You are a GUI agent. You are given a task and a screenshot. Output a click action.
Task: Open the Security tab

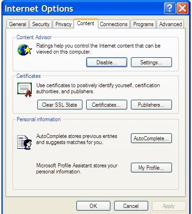(x=41, y=24)
